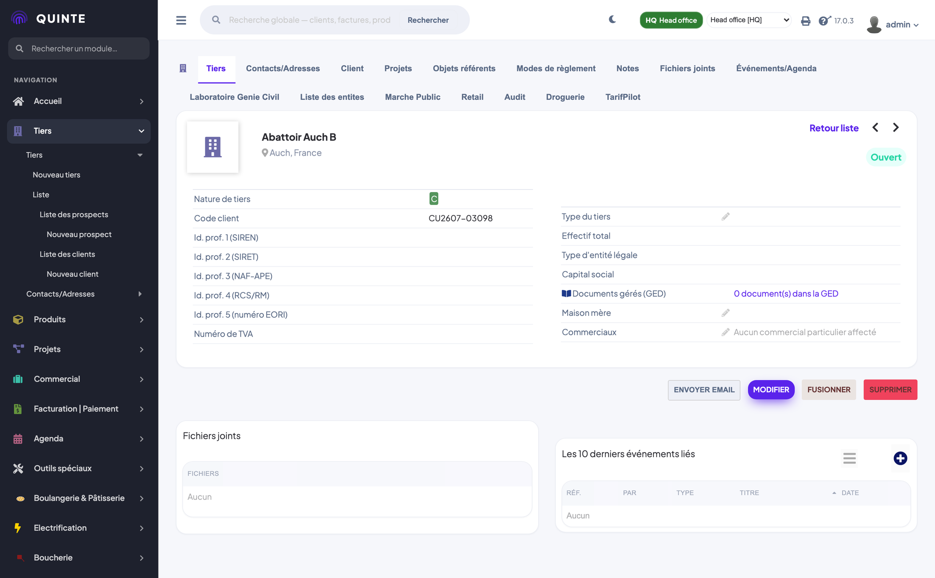This screenshot has width=935, height=578.
Task: Click the Projets sidebar icon
Action: (x=18, y=349)
